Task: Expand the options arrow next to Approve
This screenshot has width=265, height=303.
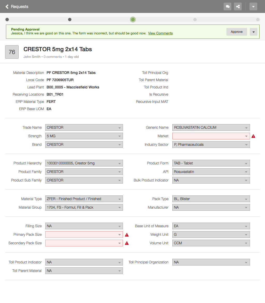Action: click(254, 32)
